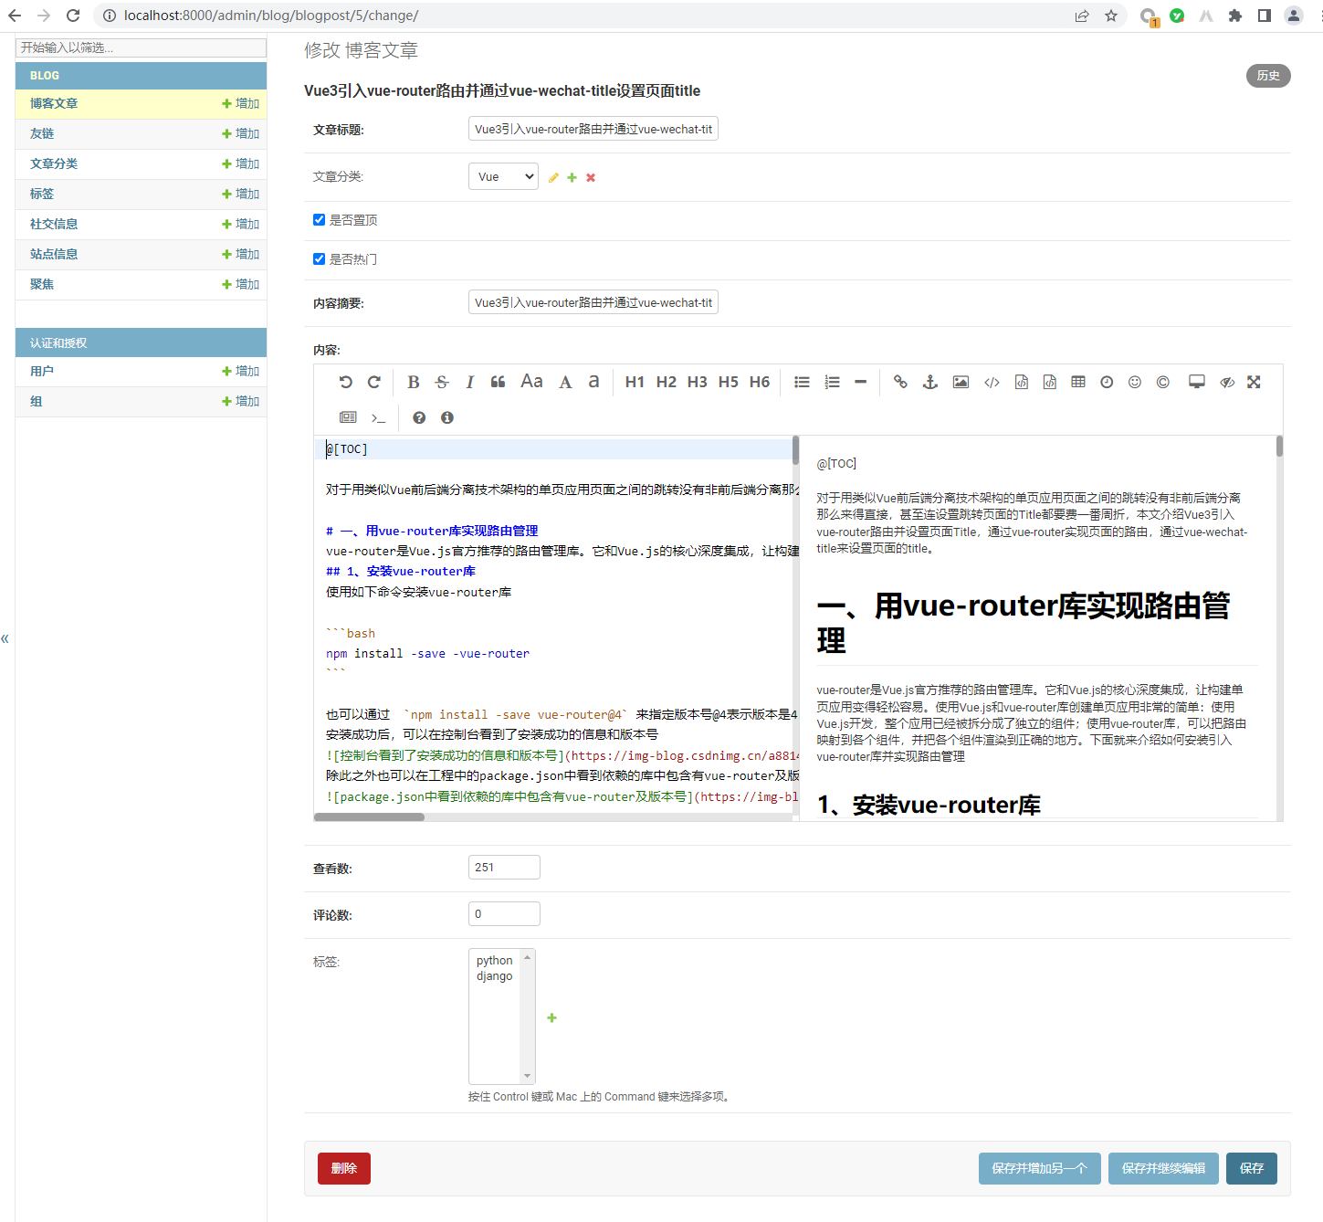Add a new category with the green plus
Image resolution: width=1323 pixels, height=1222 pixels.
coord(572,176)
